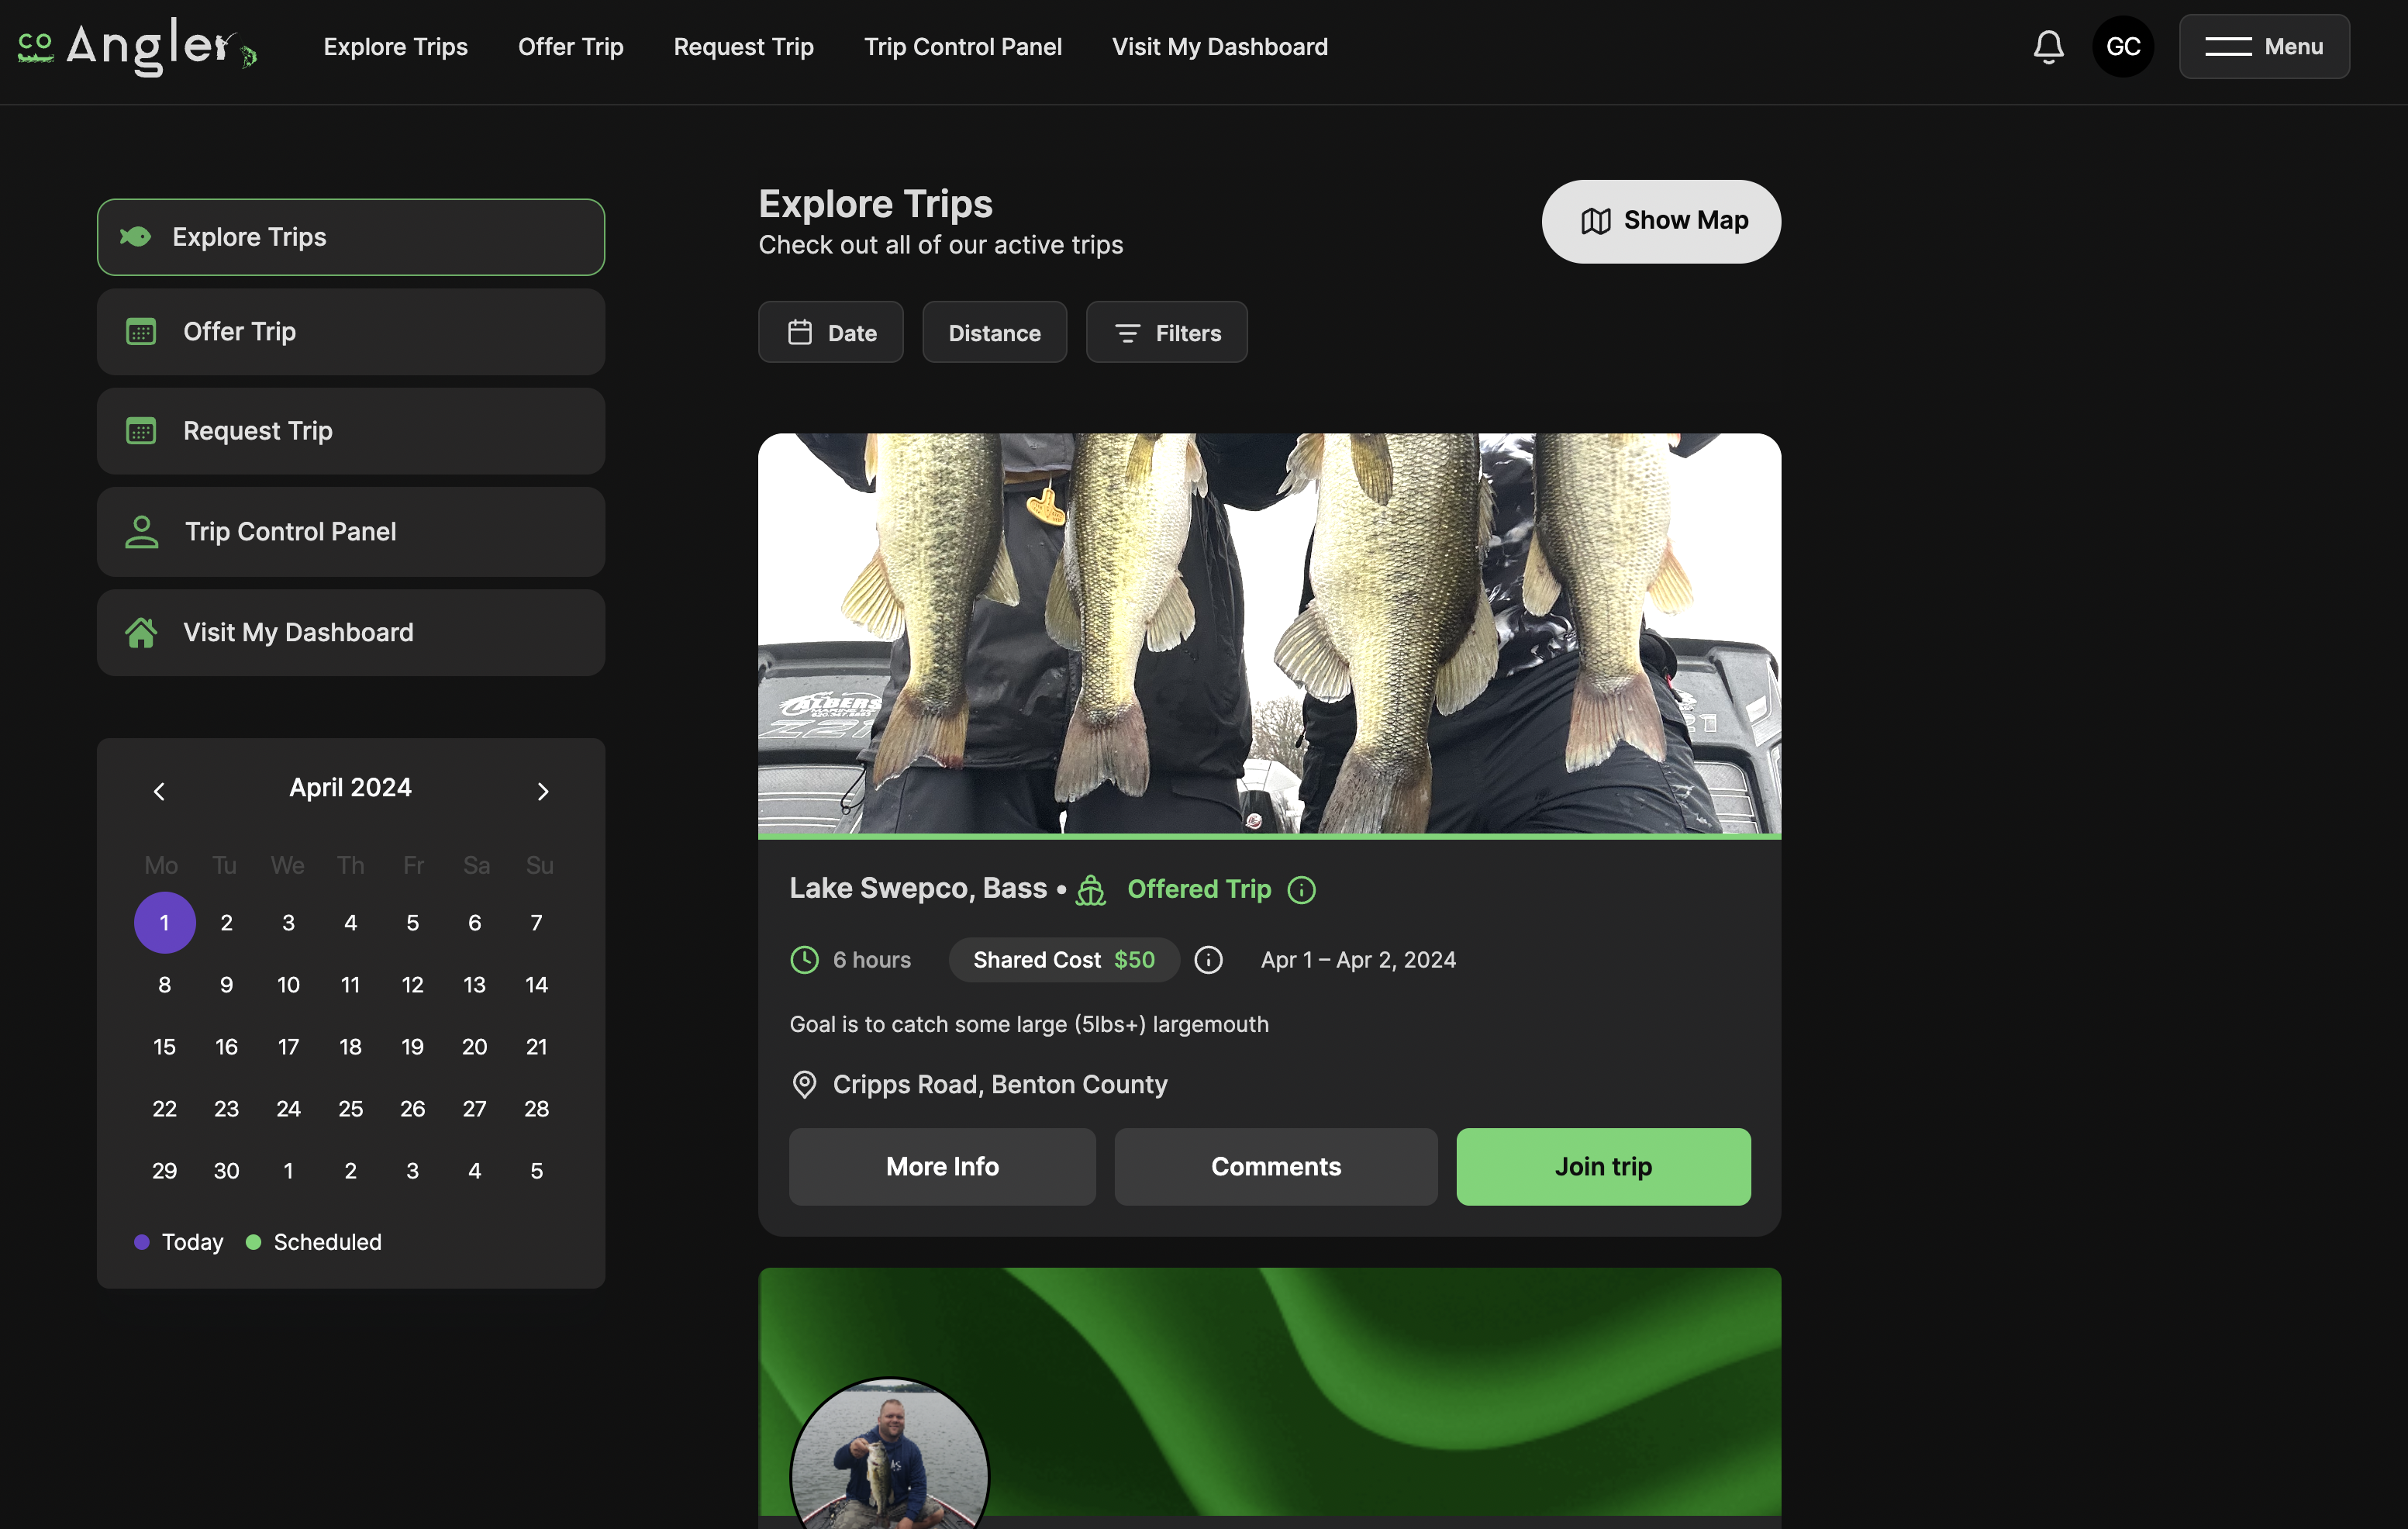Click the person icon beside Trip Control Panel

142,532
